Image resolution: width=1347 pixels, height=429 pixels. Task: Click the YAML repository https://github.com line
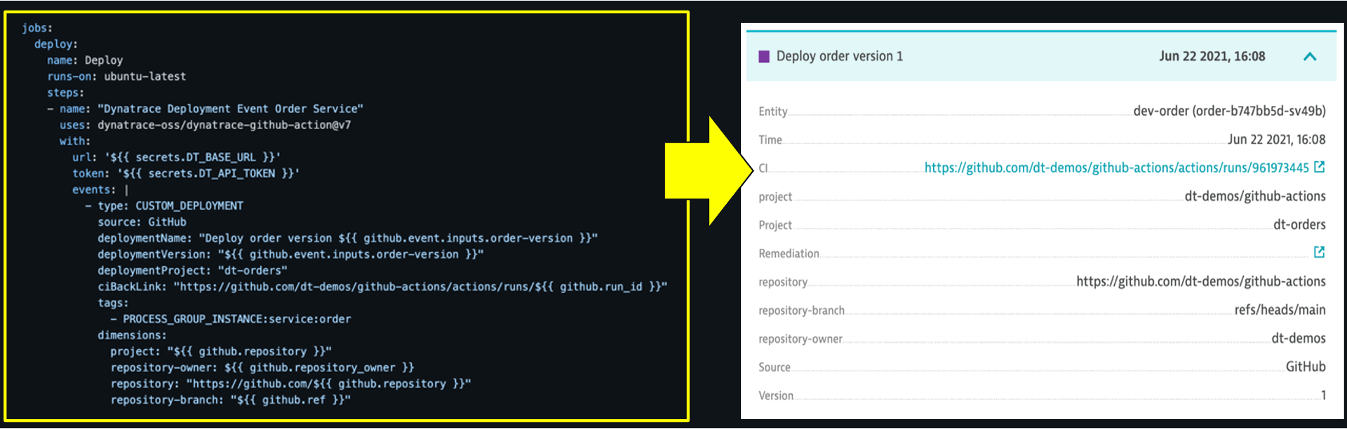coord(290,383)
